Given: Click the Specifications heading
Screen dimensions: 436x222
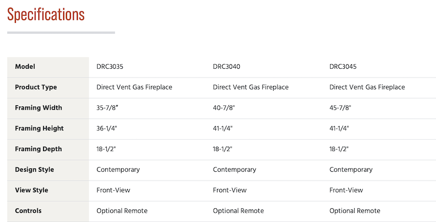Looking at the screenshot, I should 46,15.
